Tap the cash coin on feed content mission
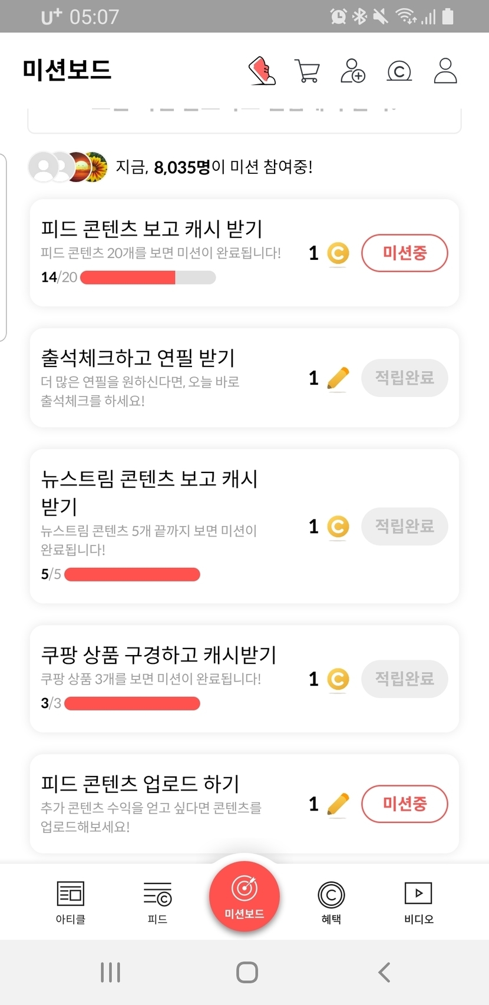 tap(338, 253)
